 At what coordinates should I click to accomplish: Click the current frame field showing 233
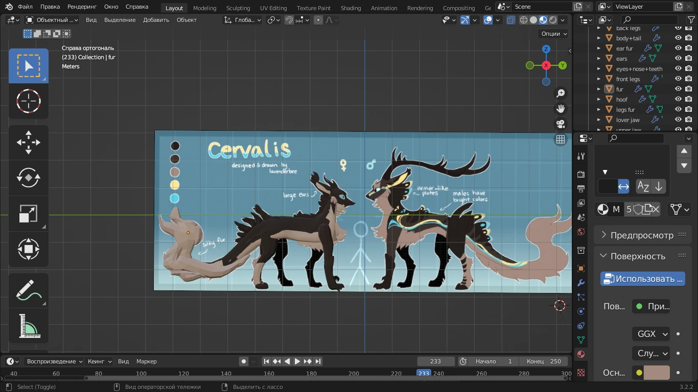pos(436,361)
